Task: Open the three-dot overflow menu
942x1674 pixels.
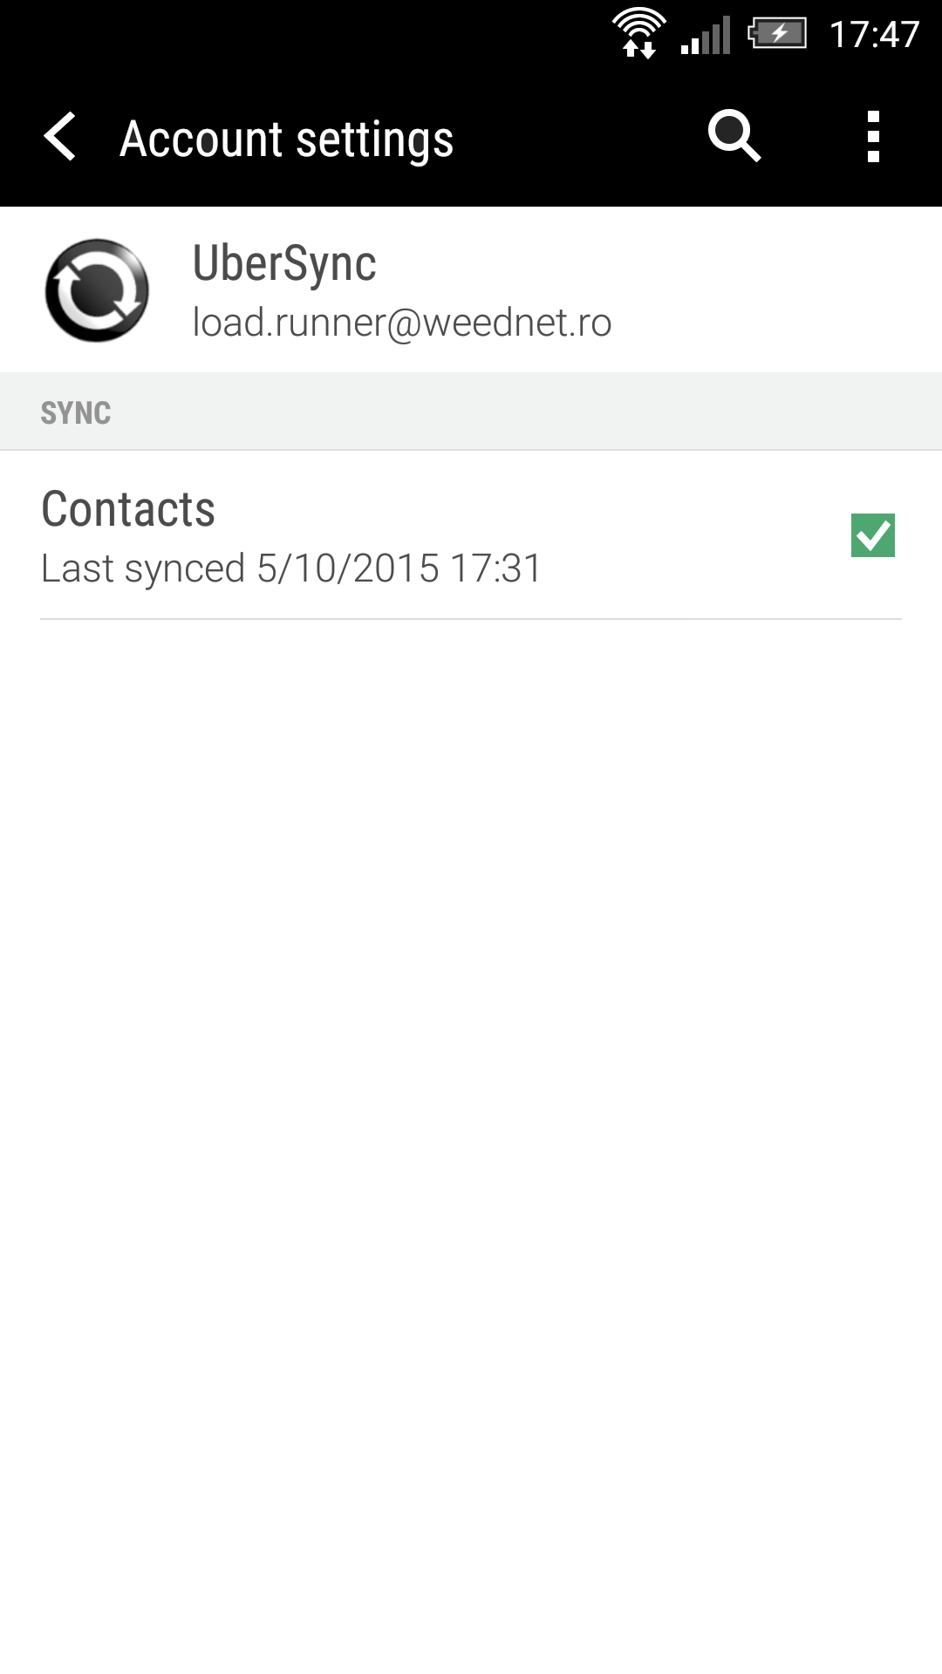Action: (873, 137)
